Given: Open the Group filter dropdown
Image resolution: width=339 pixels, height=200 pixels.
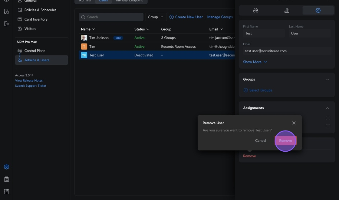Looking at the screenshot, I should pos(156,17).
